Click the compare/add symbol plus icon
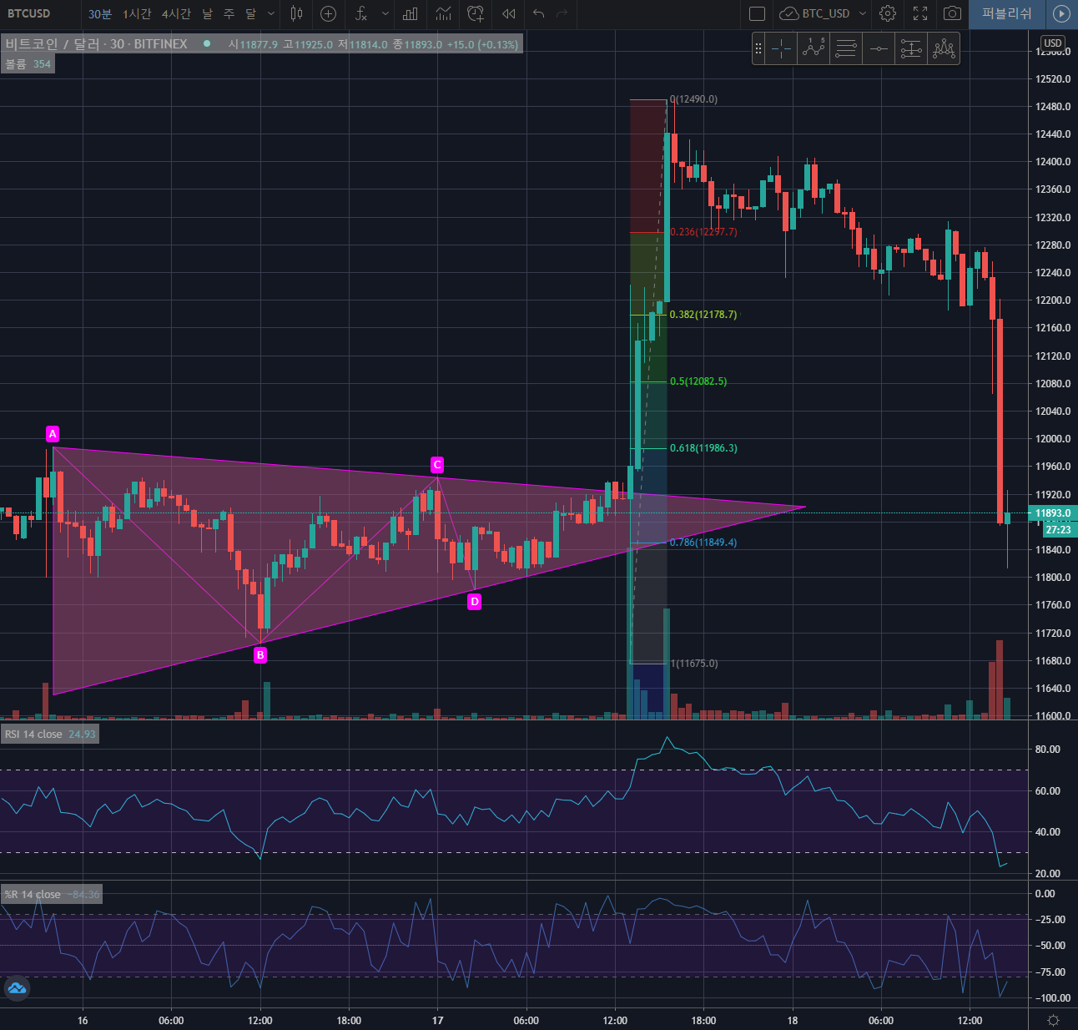This screenshot has width=1078, height=1030. click(x=329, y=13)
